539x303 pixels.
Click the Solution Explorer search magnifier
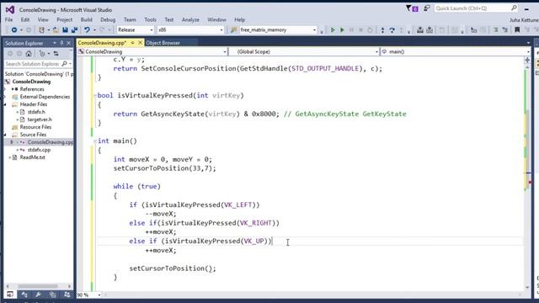[x=64, y=64]
